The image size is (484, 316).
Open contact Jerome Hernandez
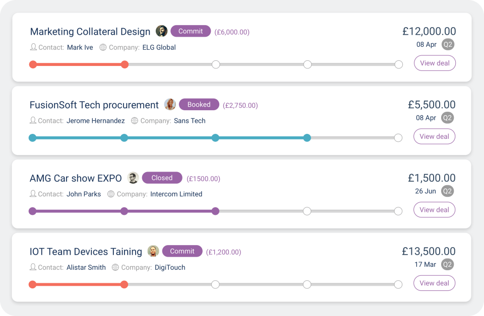pos(95,121)
